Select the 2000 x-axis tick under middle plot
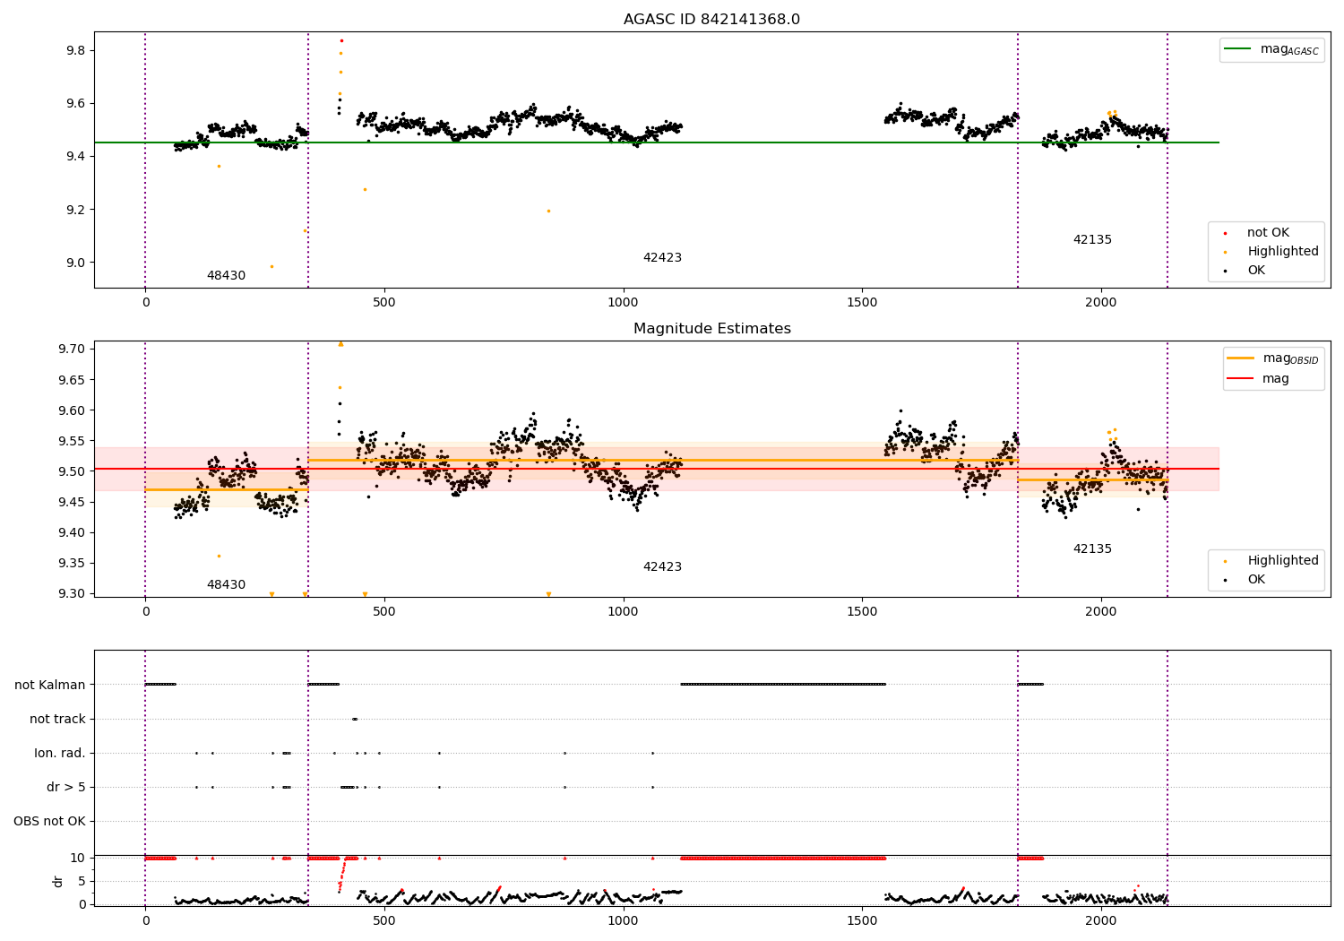This screenshot has height=941, width=1344. (x=1100, y=612)
